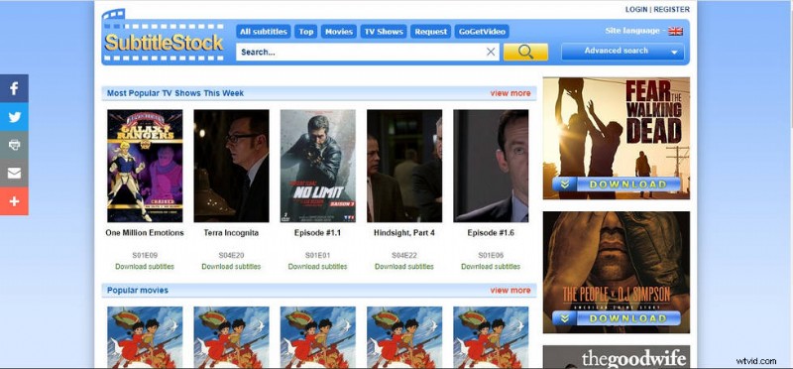Click the Terra Incognita title
The width and height of the screenshot is (793, 369).
pyautogui.click(x=231, y=233)
